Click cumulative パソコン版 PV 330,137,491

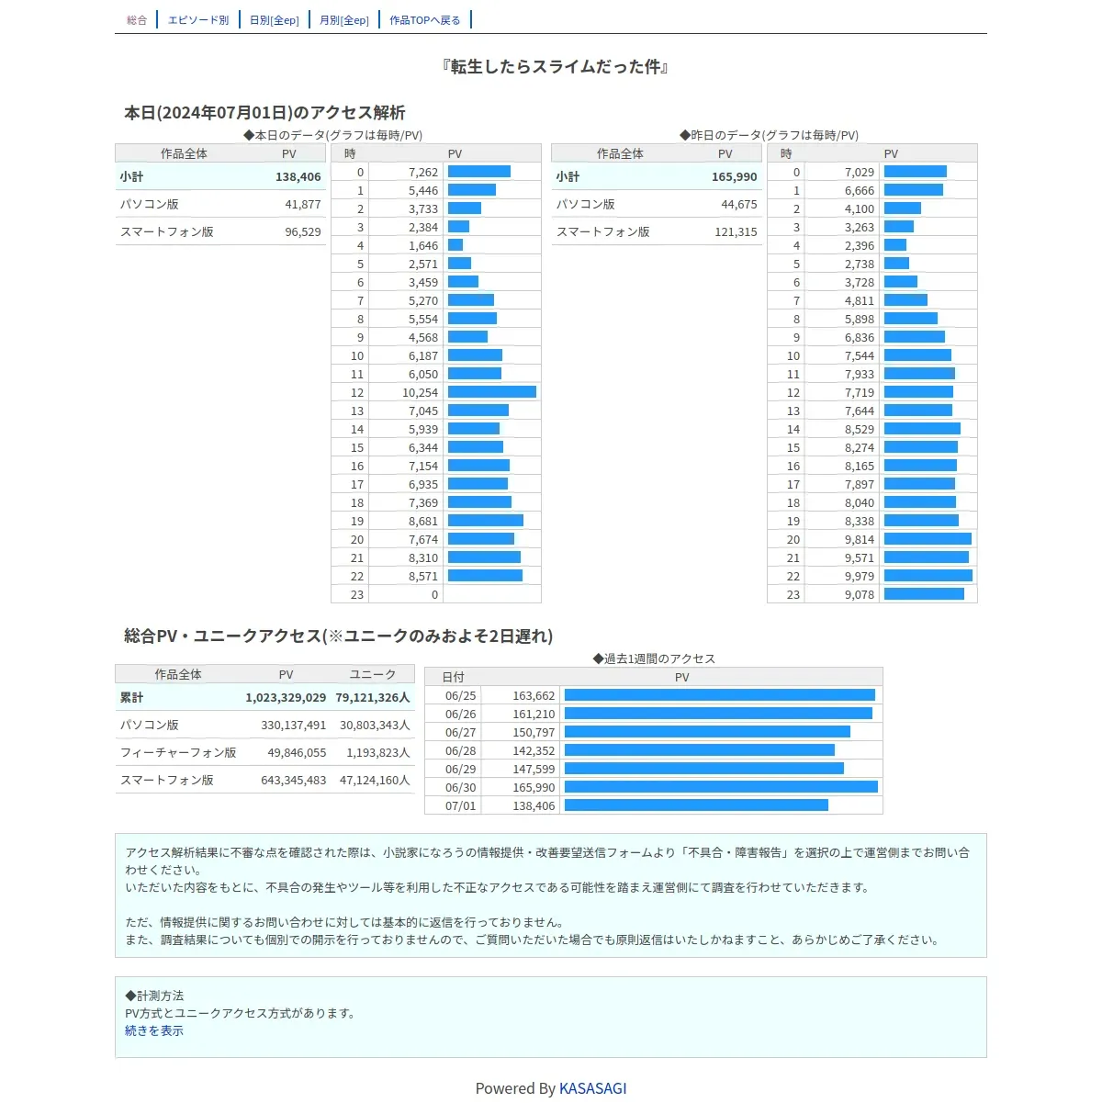click(294, 725)
